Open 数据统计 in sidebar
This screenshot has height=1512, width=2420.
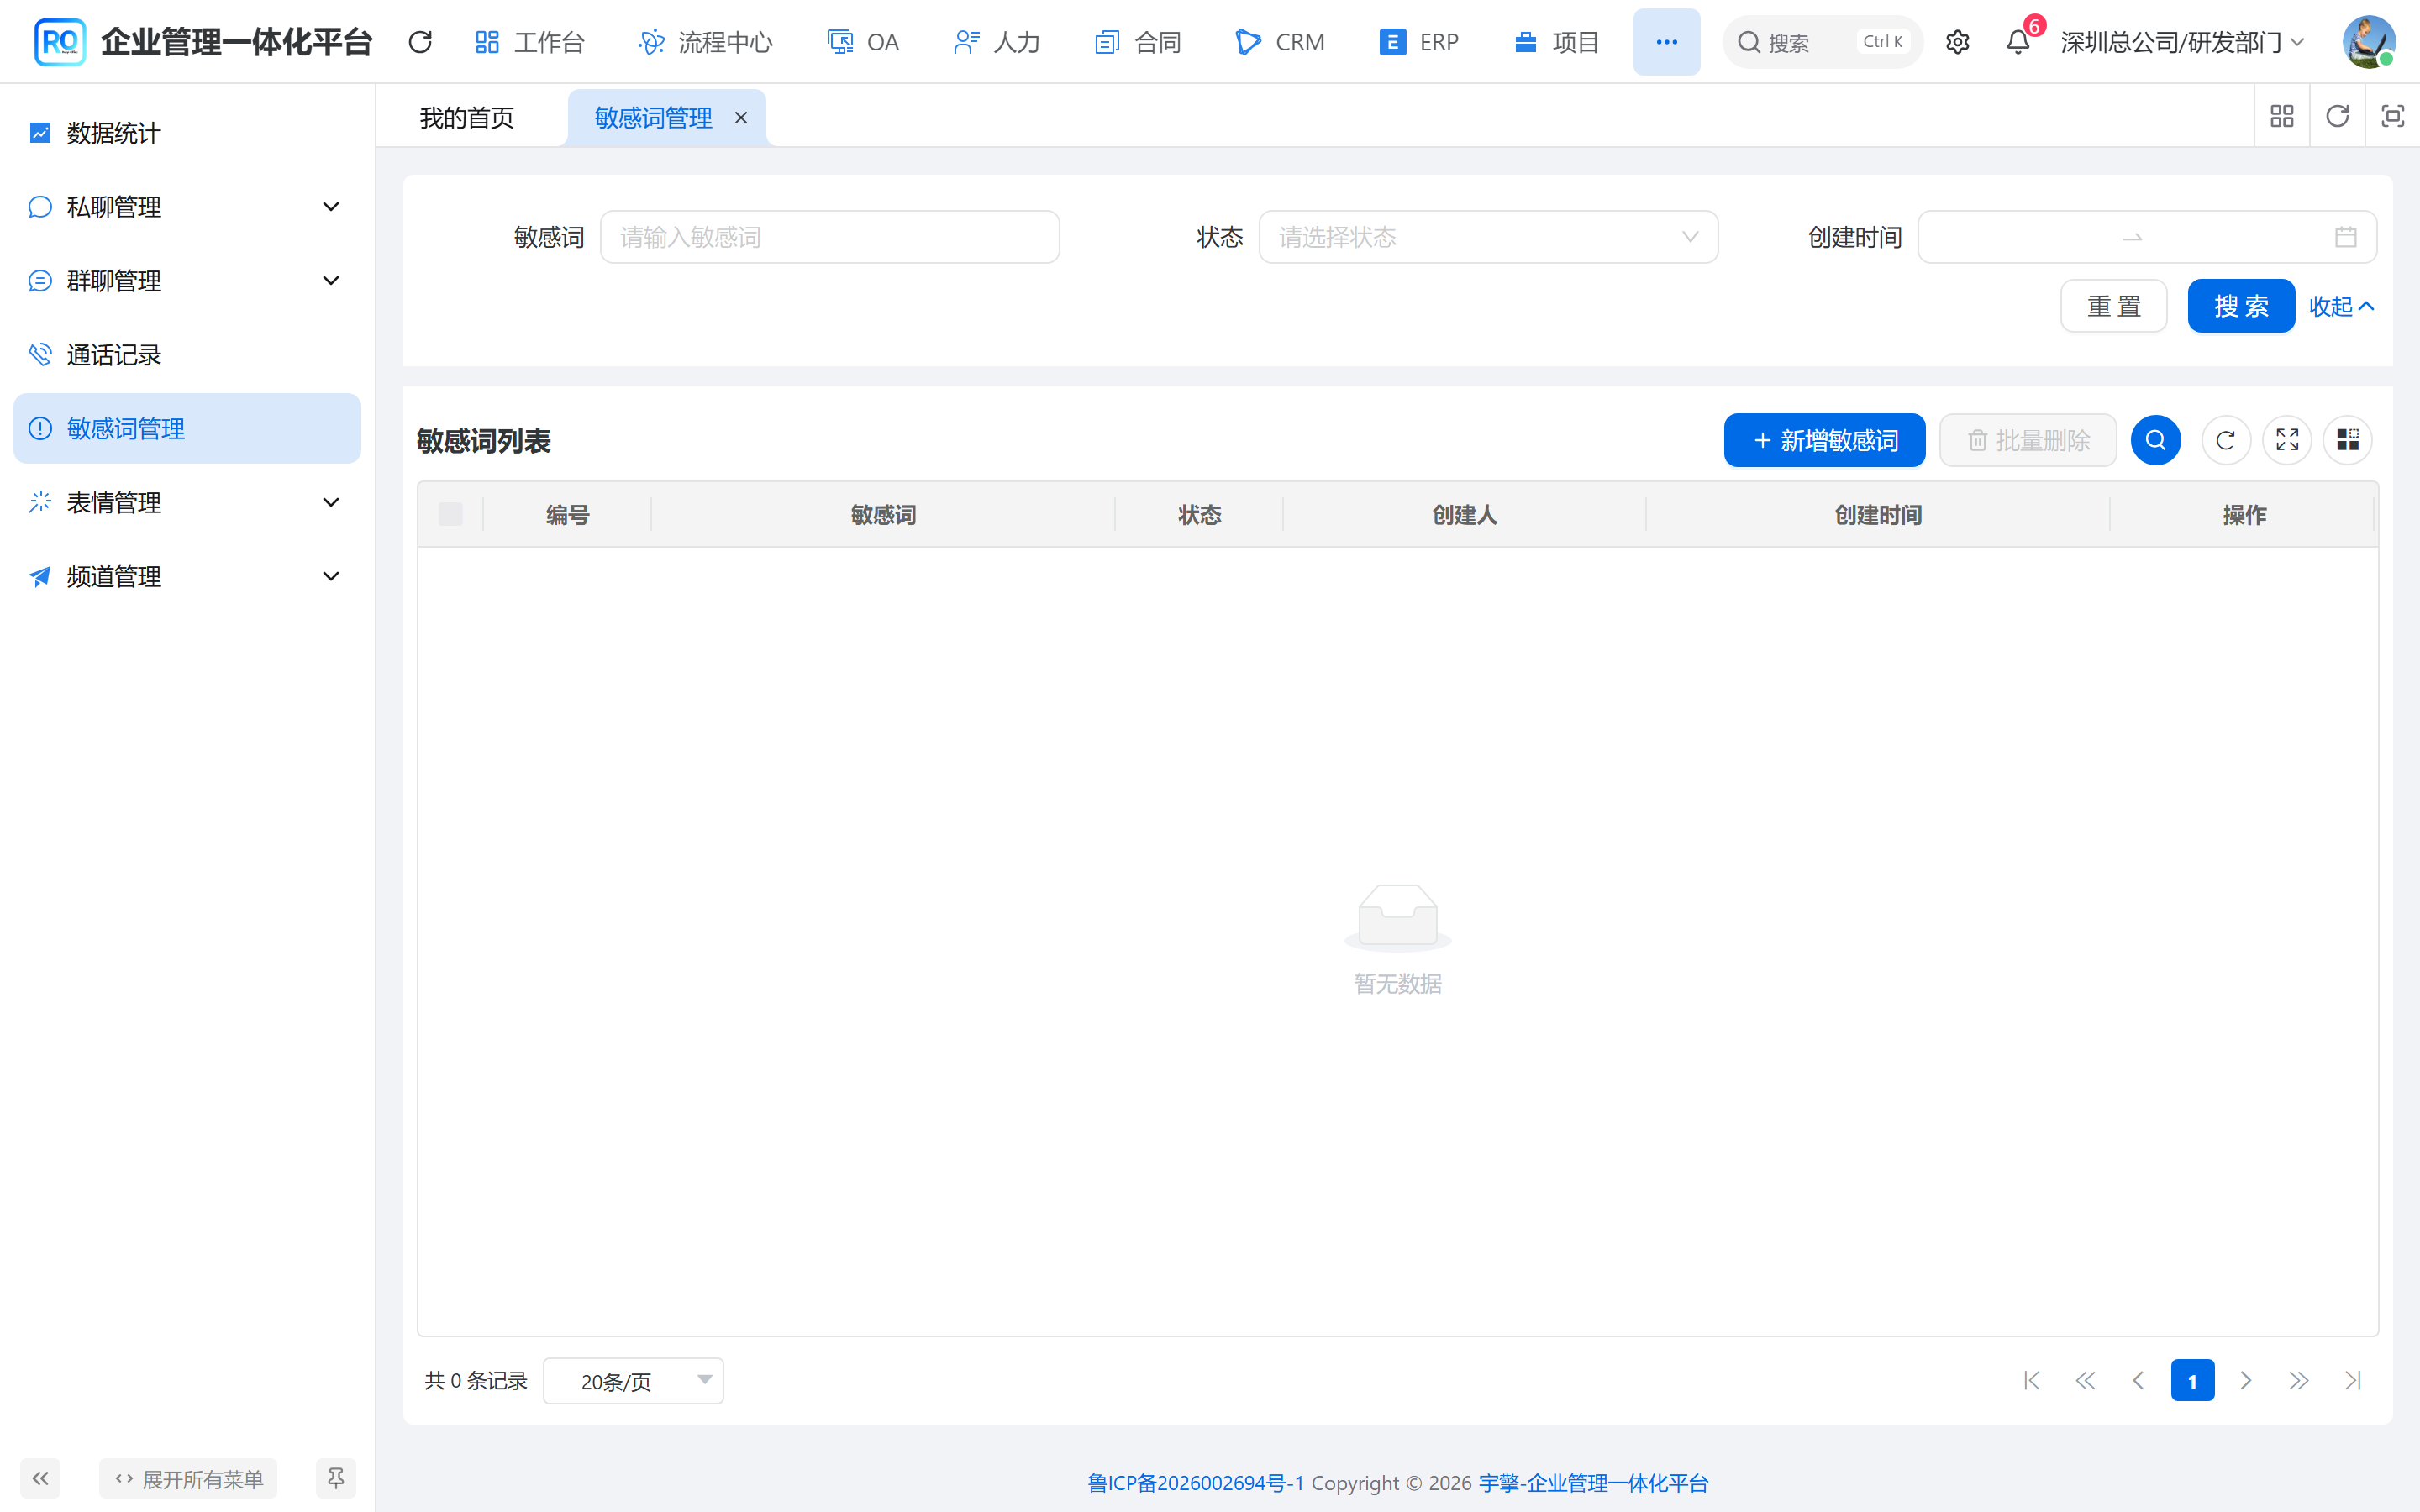click(x=187, y=133)
